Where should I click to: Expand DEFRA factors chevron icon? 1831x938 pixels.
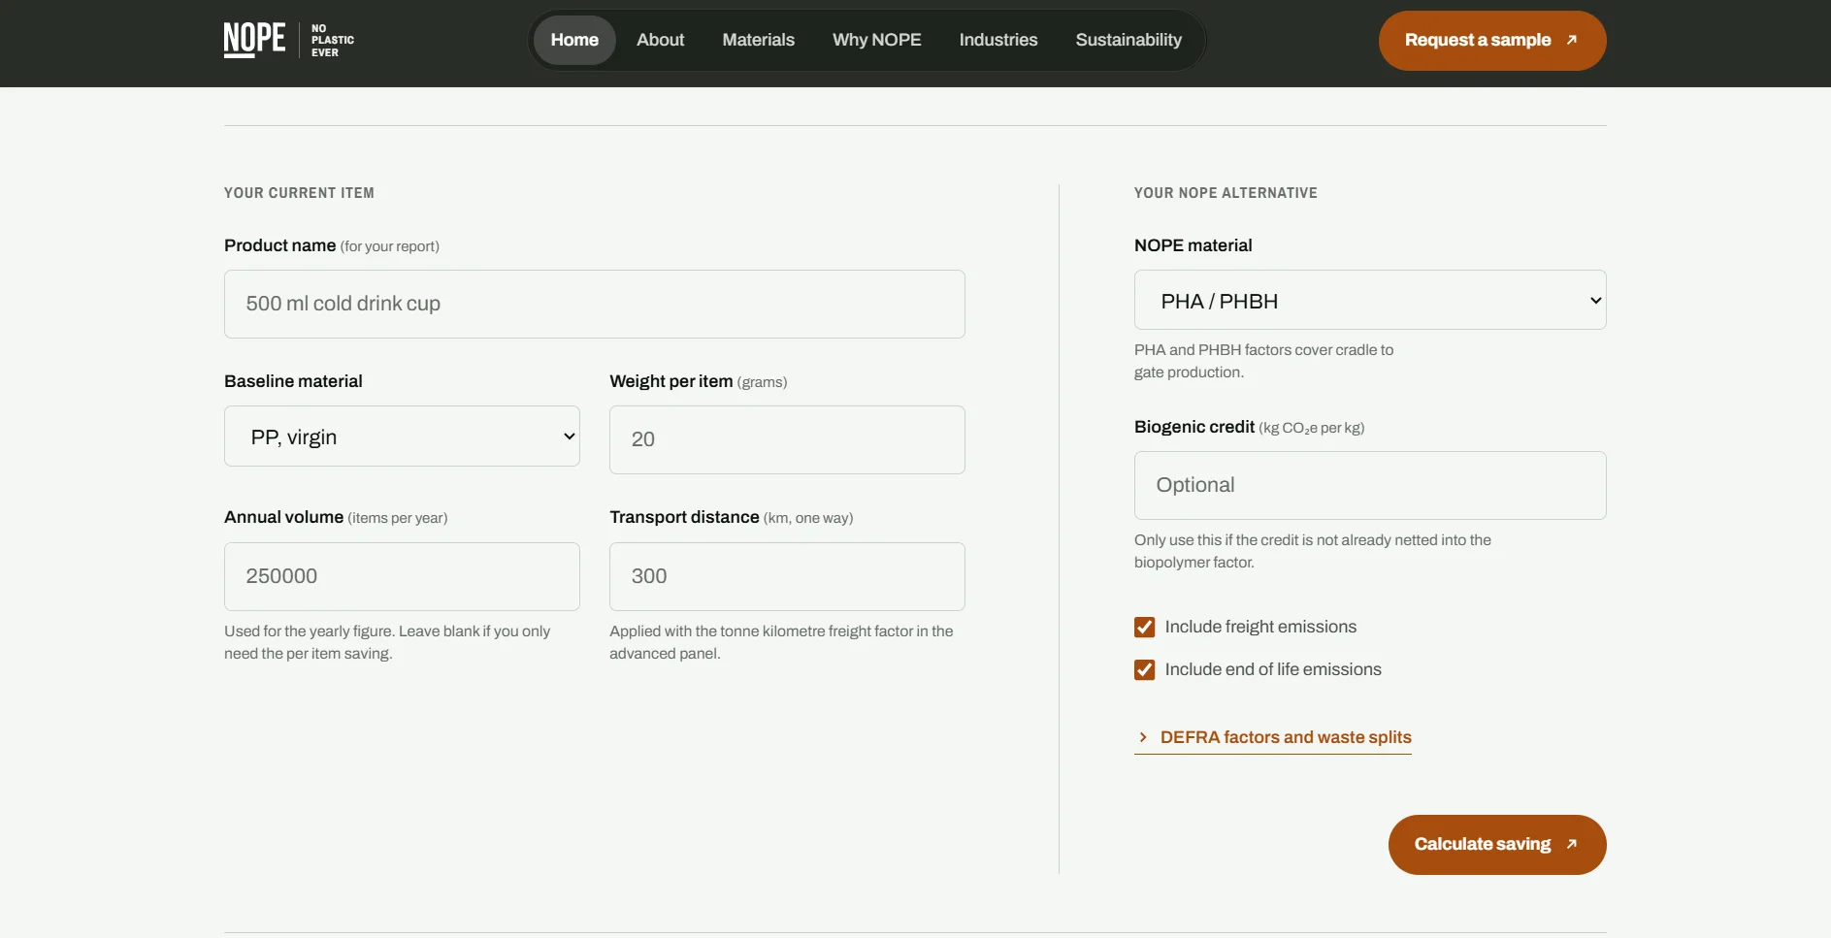[1143, 737]
